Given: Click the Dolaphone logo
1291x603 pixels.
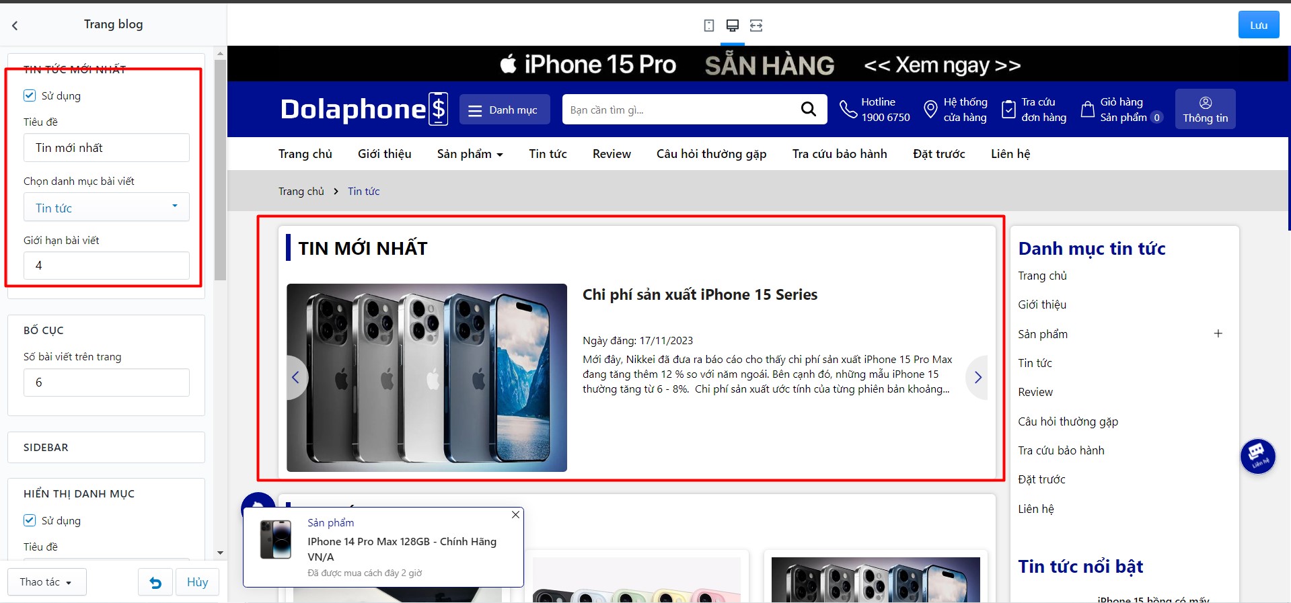Looking at the screenshot, I should pos(364,109).
